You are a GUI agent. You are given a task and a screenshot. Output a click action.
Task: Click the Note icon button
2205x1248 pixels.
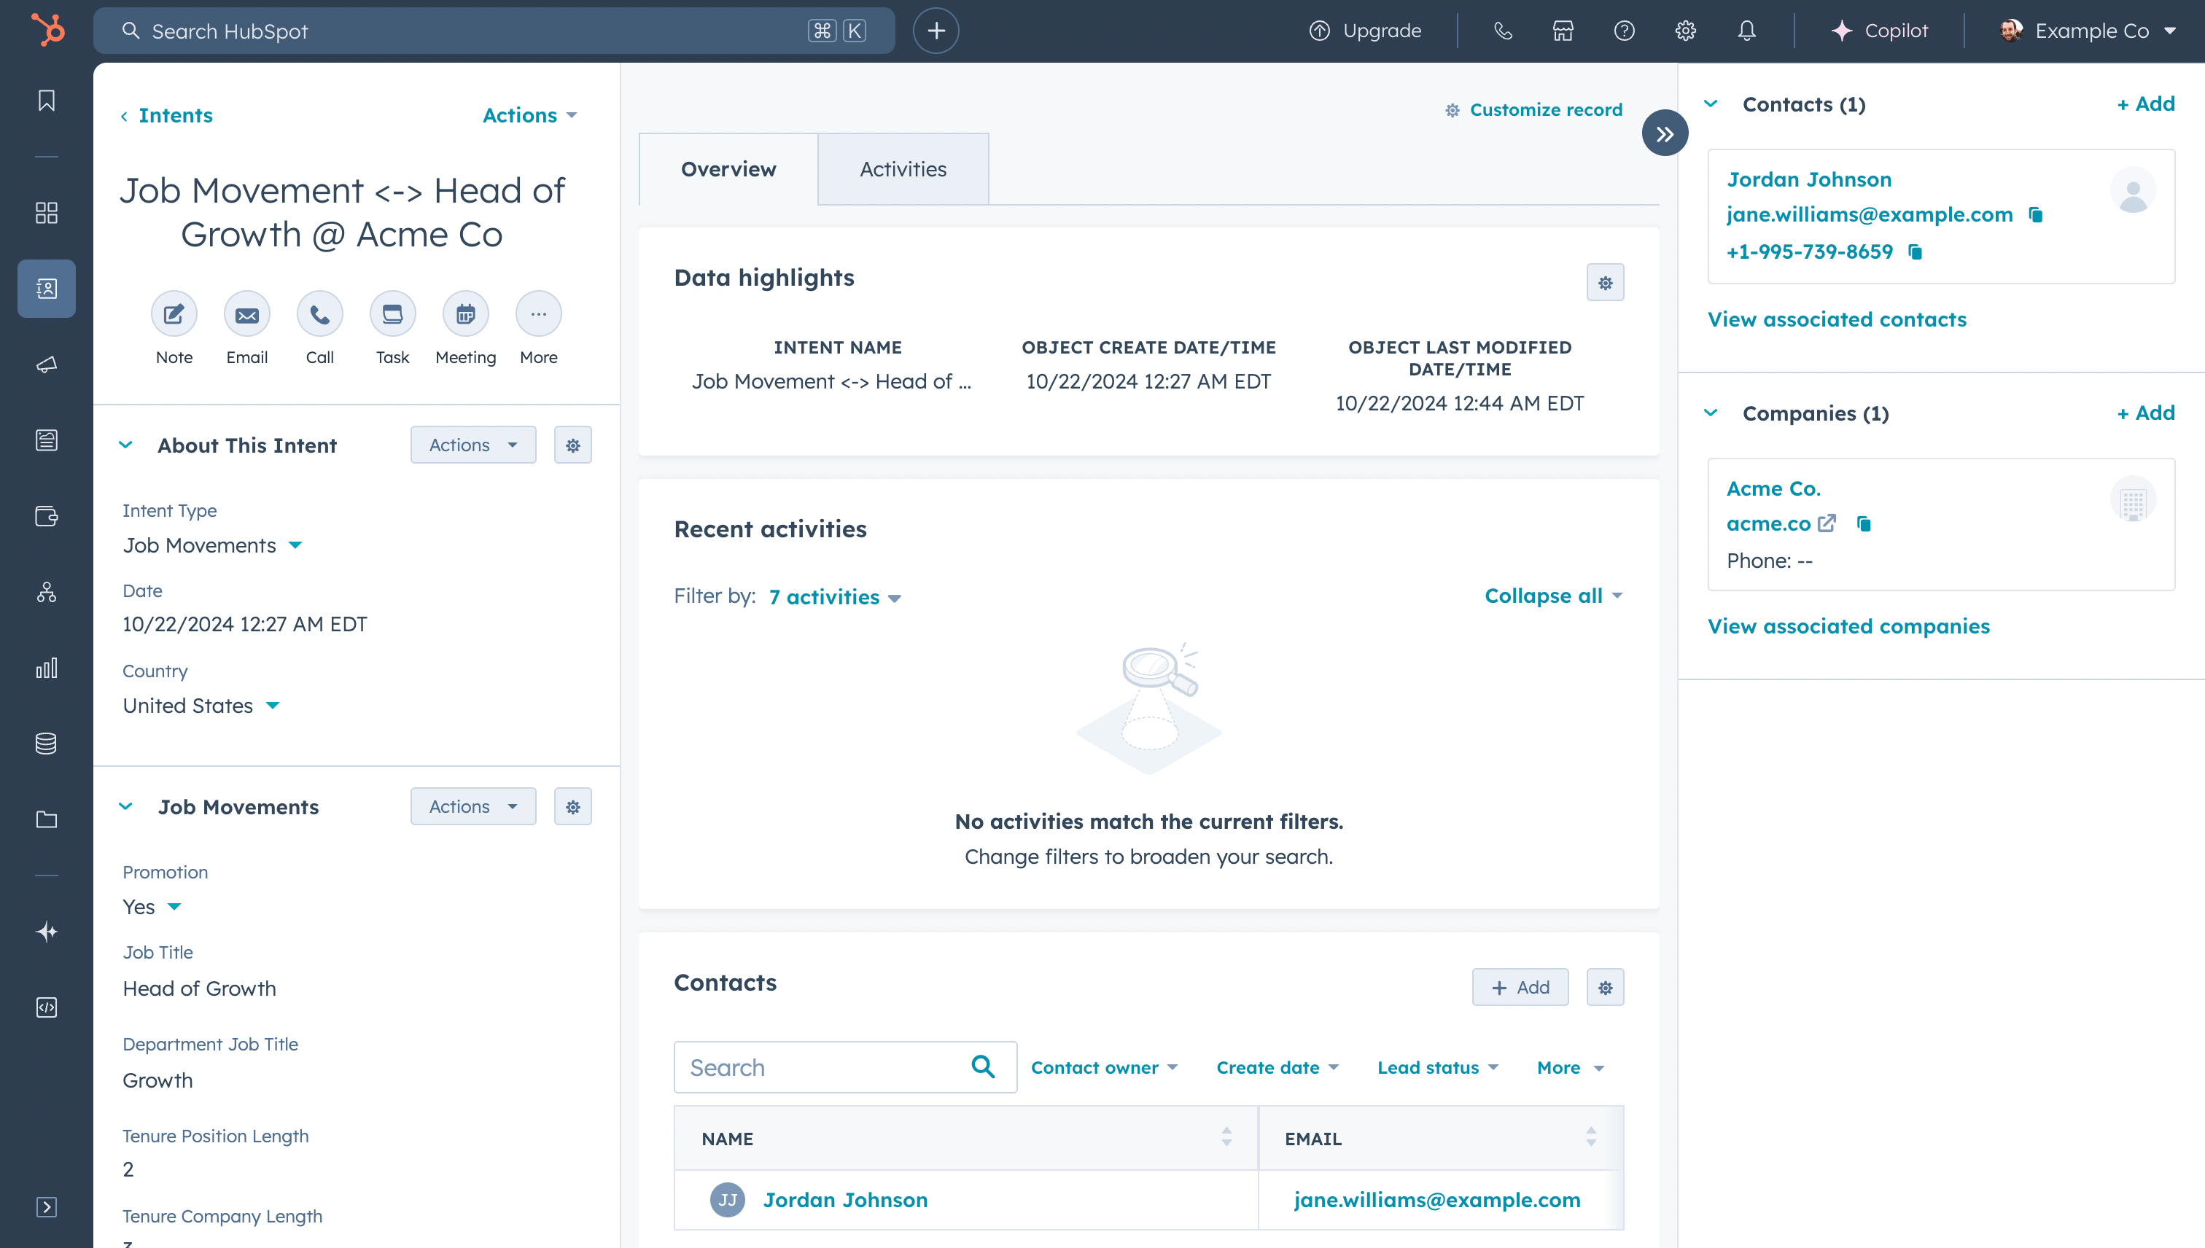174,315
